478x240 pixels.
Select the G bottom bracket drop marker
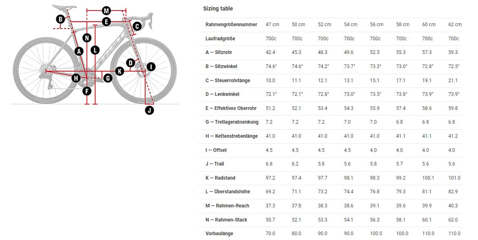108,78
